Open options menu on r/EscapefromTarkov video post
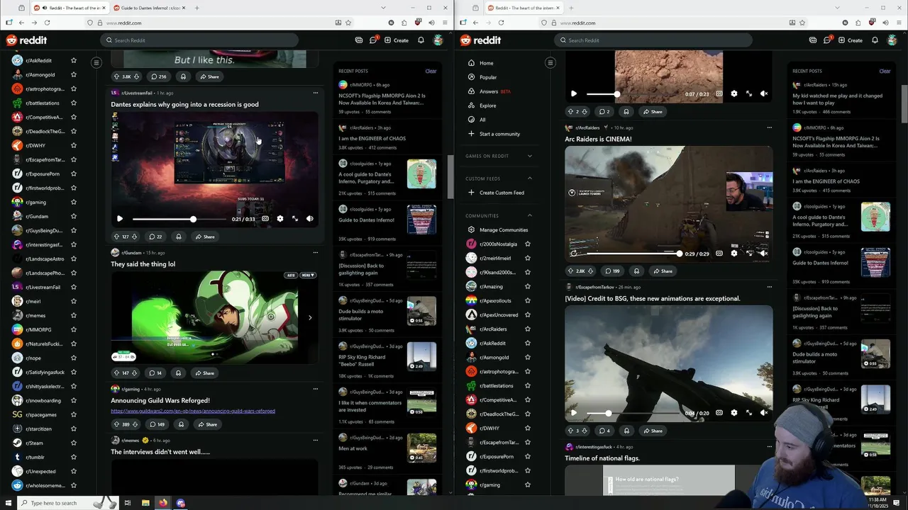Screen dimensions: 908x510 (770, 287)
